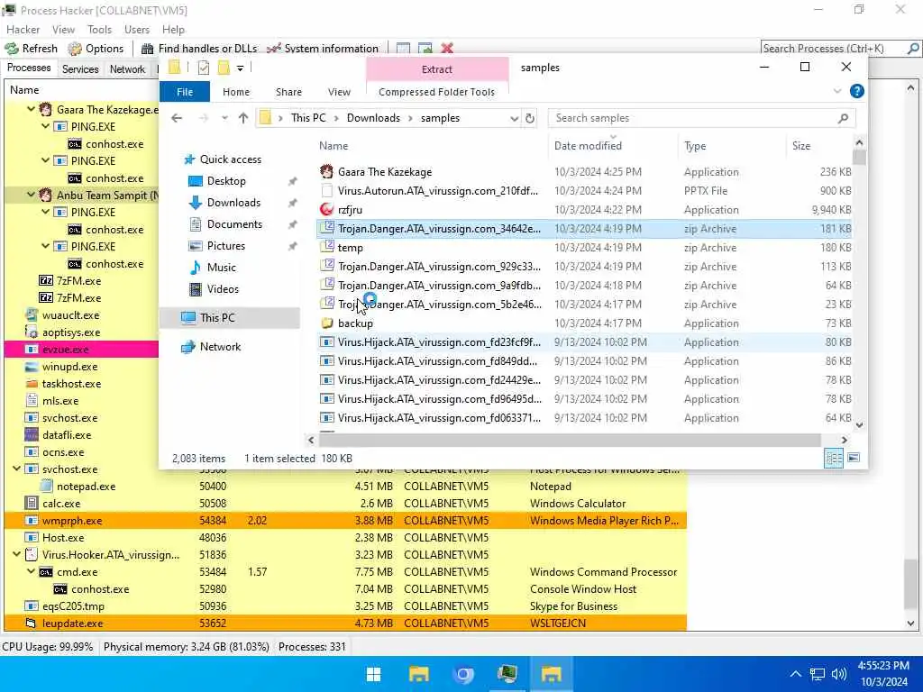Select Network in Explorer navigation pane
923x692 pixels.
click(220, 347)
